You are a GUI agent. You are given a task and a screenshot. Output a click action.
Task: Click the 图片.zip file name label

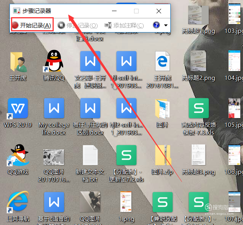click(x=162, y=172)
